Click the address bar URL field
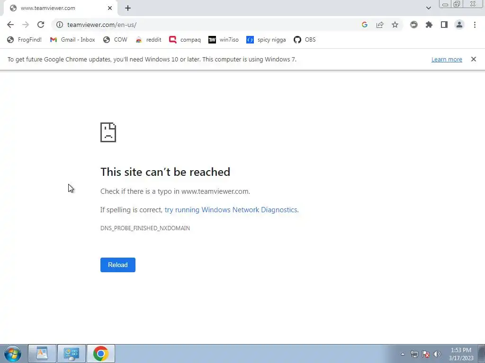This screenshot has width=485, height=363. (210, 25)
